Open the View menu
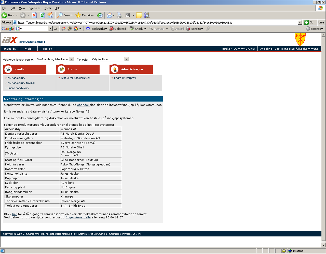The height and width of the screenshot is (254, 326). [22, 8]
